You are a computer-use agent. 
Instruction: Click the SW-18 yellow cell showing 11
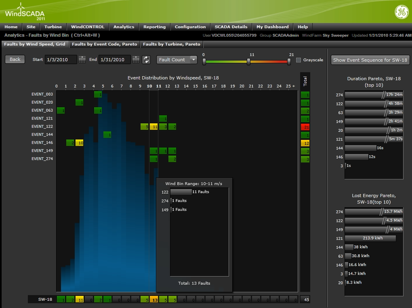tap(79, 300)
